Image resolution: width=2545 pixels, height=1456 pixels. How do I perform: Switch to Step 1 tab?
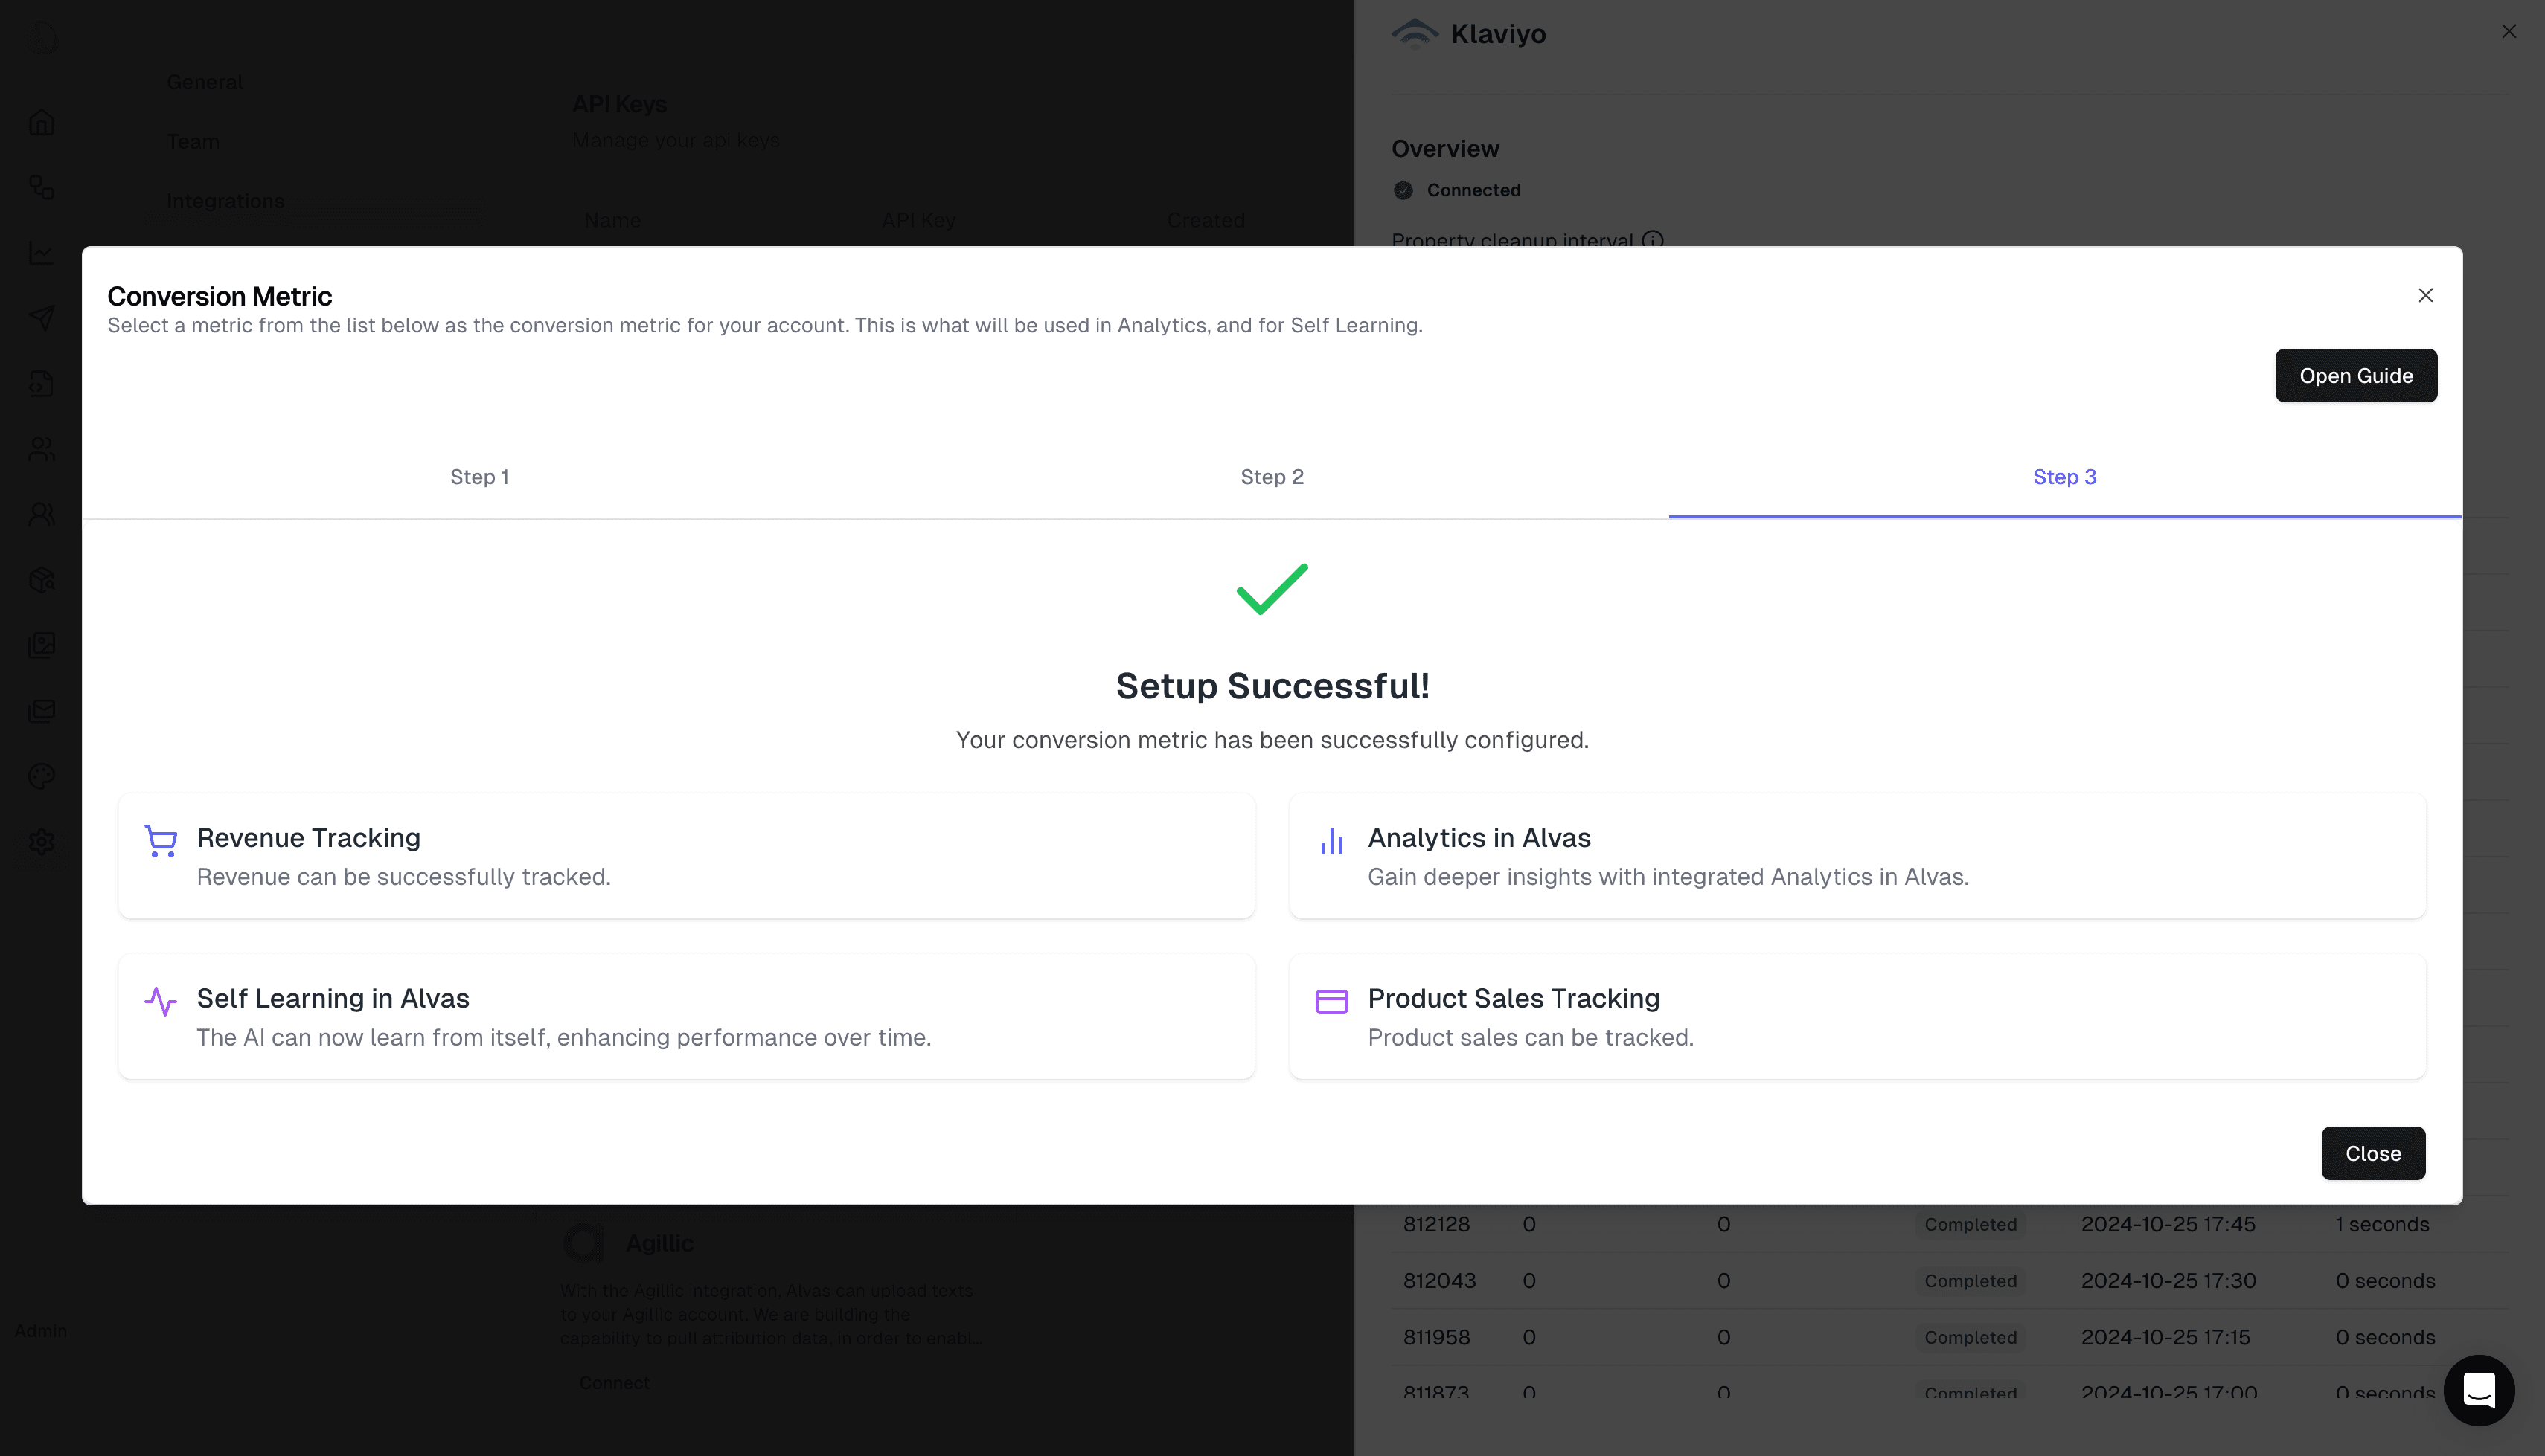click(479, 477)
